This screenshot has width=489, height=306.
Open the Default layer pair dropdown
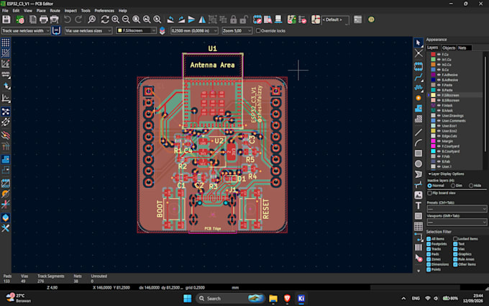[335, 19]
